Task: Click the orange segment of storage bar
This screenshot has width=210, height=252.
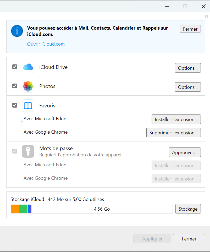Action: click(x=15, y=209)
